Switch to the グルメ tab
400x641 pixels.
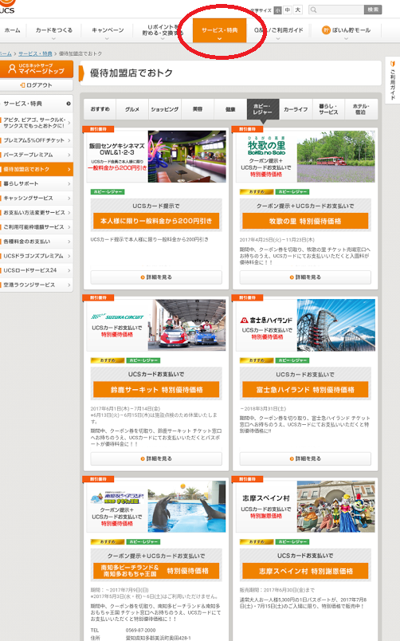tap(132, 109)
